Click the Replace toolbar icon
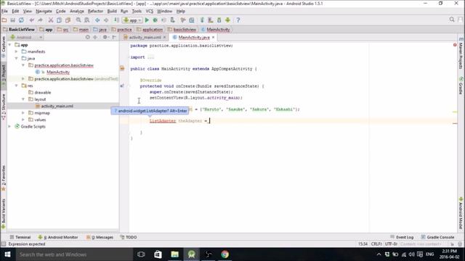465x261 pixels. 86,20
